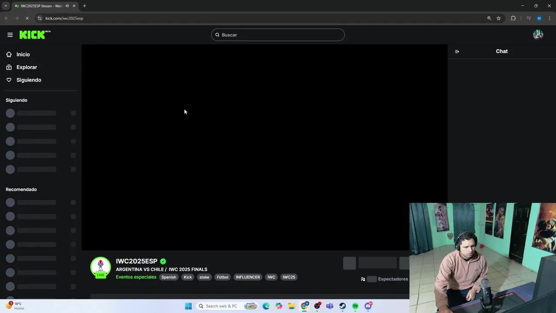Open OBS Studio from the taskbar
The image size is (556, 313).
tap(317, 306)
